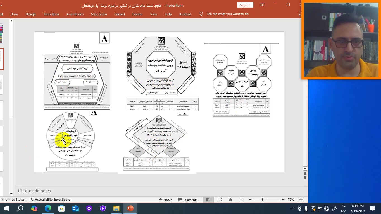This screenshot has width=381, height=214.
Task: Launch Copilot from the taskbar
Action: (x=34, y=208)
